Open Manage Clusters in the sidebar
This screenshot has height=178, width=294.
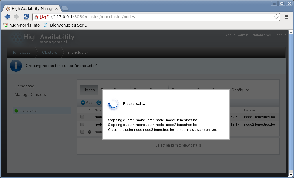30,94
